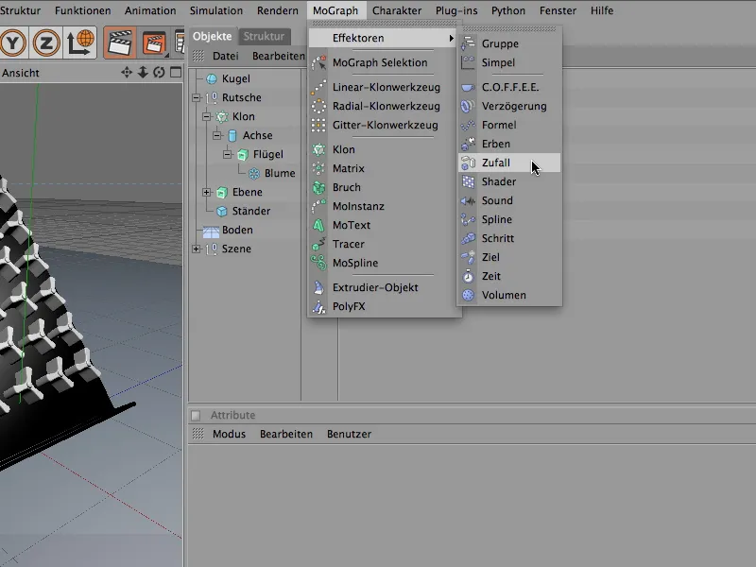Click the viewport zoom arrows icon
The image size is (756, 567).
(x=143, y=73)
